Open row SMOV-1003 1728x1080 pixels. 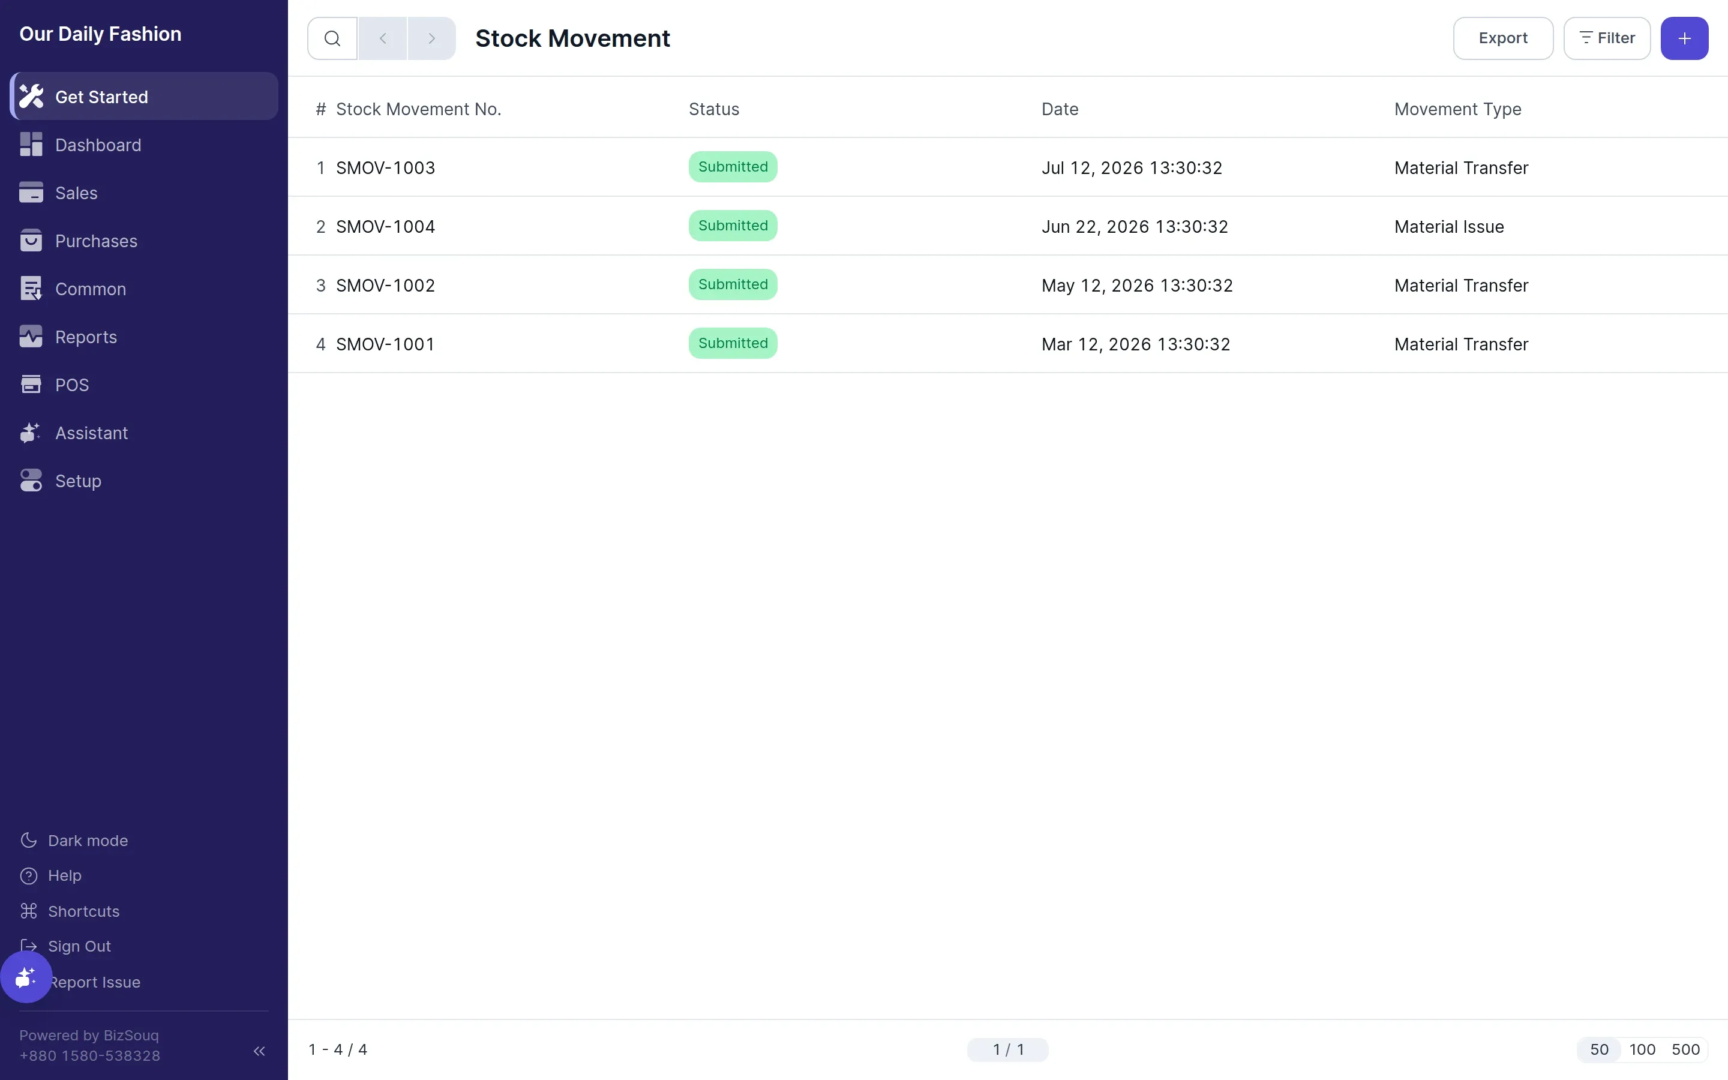click(x=1007, y=167)
